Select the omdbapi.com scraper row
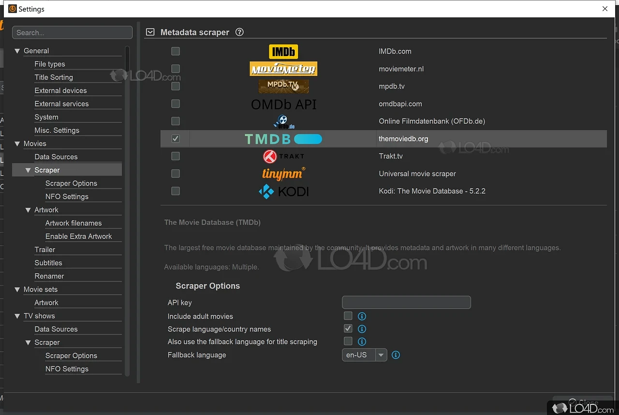 click(400, 104)
